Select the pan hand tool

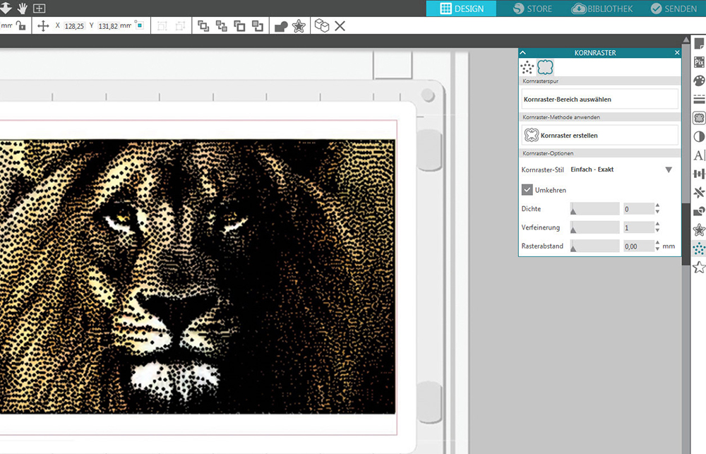[22, 8]
